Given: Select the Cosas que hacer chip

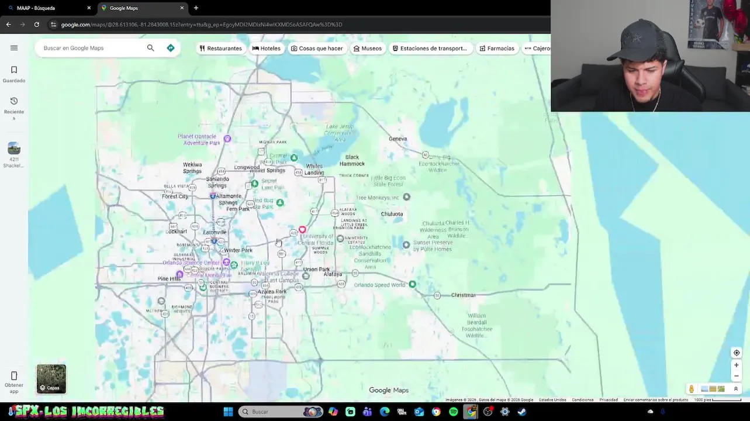Looking at the screenshot, I should click(317, 49).
